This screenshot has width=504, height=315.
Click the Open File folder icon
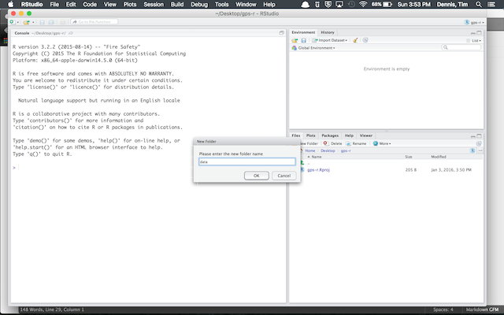click(x=27, y=22)
